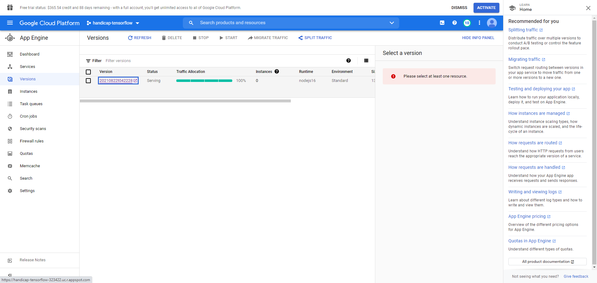Open the help question mark in header
This screenshot has height=283, width=597.
click(455, 23)
